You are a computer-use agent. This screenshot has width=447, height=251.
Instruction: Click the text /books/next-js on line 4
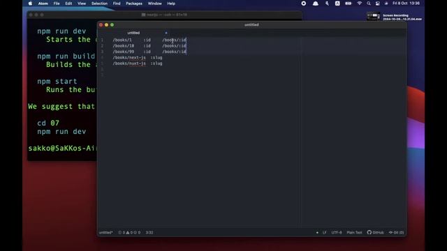tap(129, 57)
